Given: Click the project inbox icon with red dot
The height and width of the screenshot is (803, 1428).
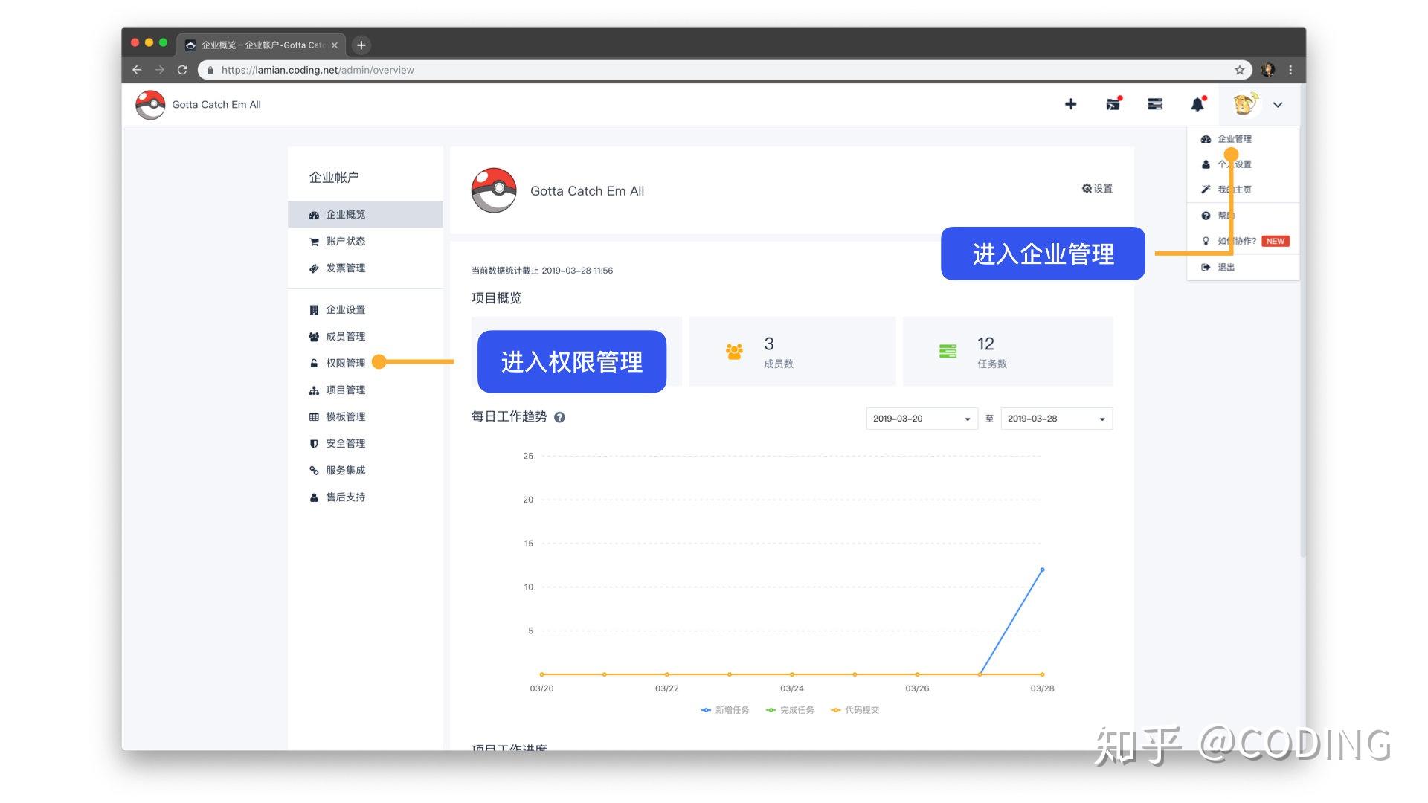Looking at the screenshot, I should 1113,104.
